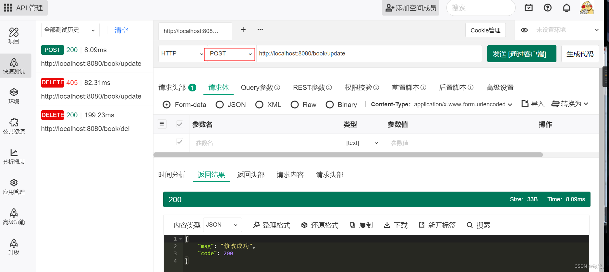The image size is (609, 272).
Task: Switch to the 请求头部 request tab
Action: 177,88
